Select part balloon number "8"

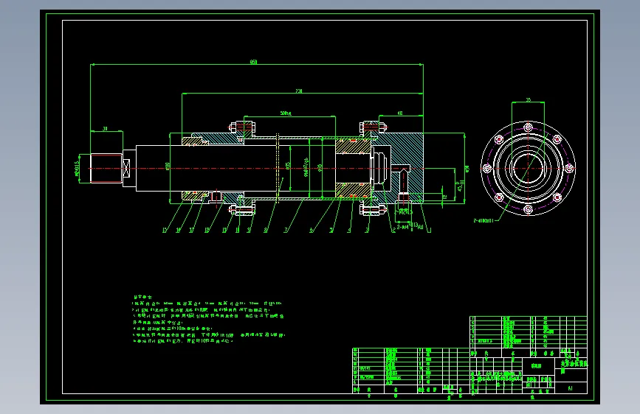[x=265, y=231]
